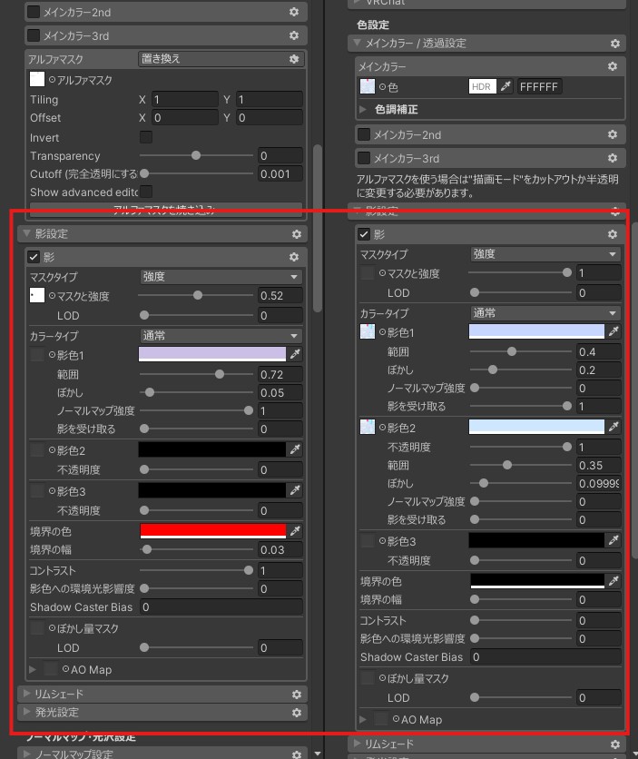Toggle the Invert checkbox
638x759 pixels.
tap(146, 137)
